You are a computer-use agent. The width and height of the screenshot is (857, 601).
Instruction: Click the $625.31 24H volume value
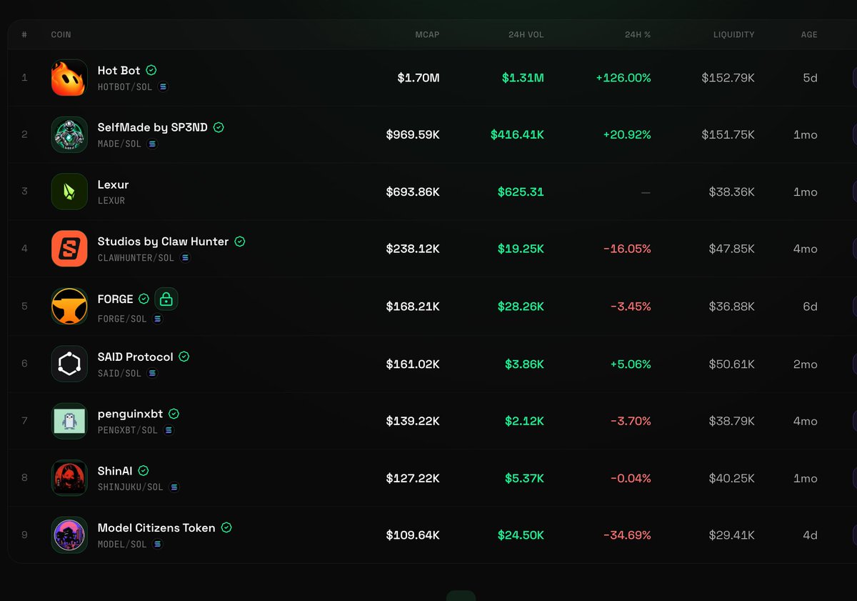click(521, 192)
